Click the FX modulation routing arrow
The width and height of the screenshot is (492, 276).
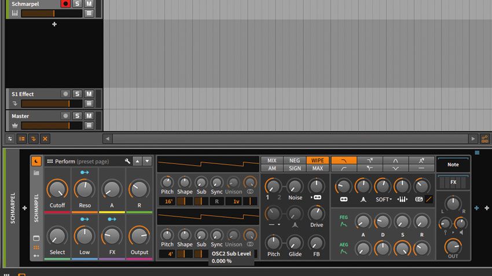point(112,219)
